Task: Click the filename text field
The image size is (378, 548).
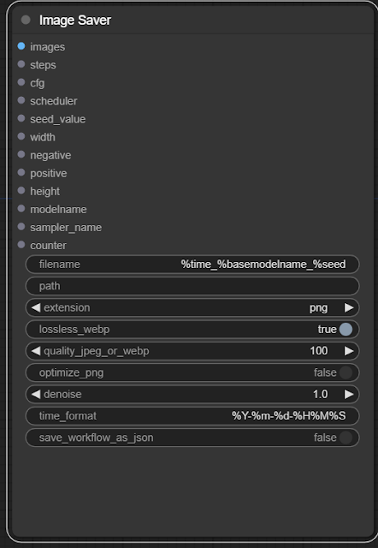Action: click(192, 265)
